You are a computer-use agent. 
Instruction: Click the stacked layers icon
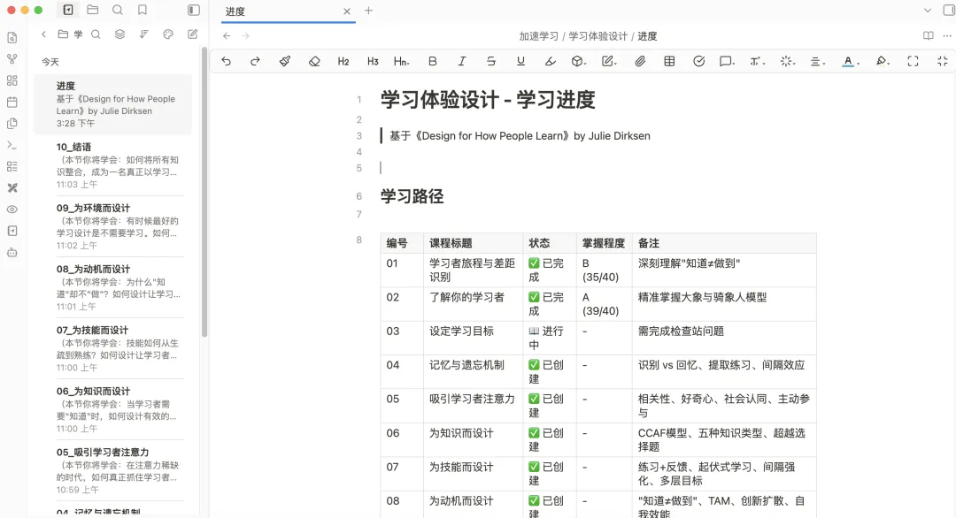click(x=119, y=34)
